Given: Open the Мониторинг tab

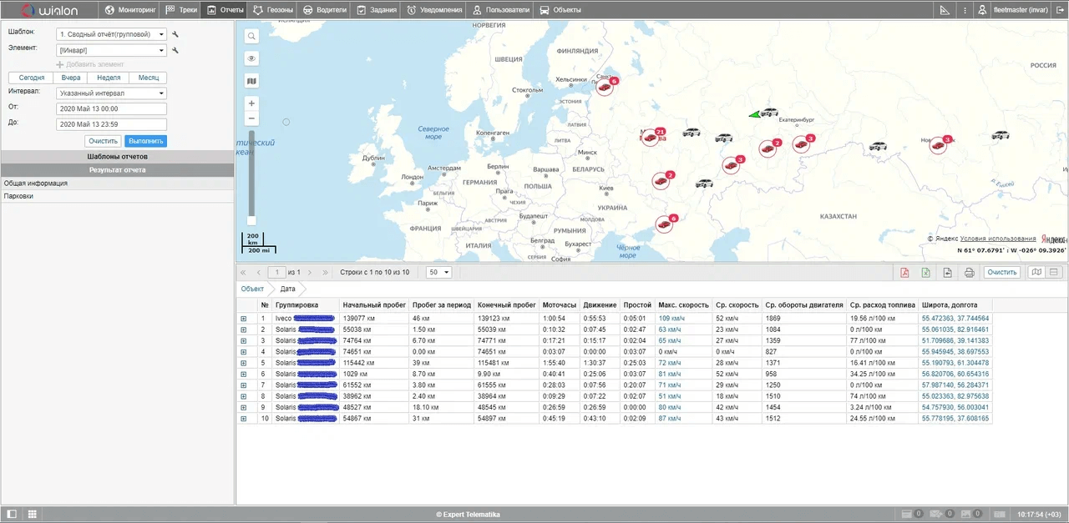Looking at the screenshot, I should point(131,10).
